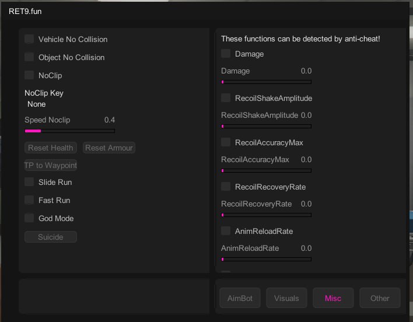Enable the Slide Run checkbox
Image resolution: width=413 pixels, height=322 pixels.
click(29, 182)
